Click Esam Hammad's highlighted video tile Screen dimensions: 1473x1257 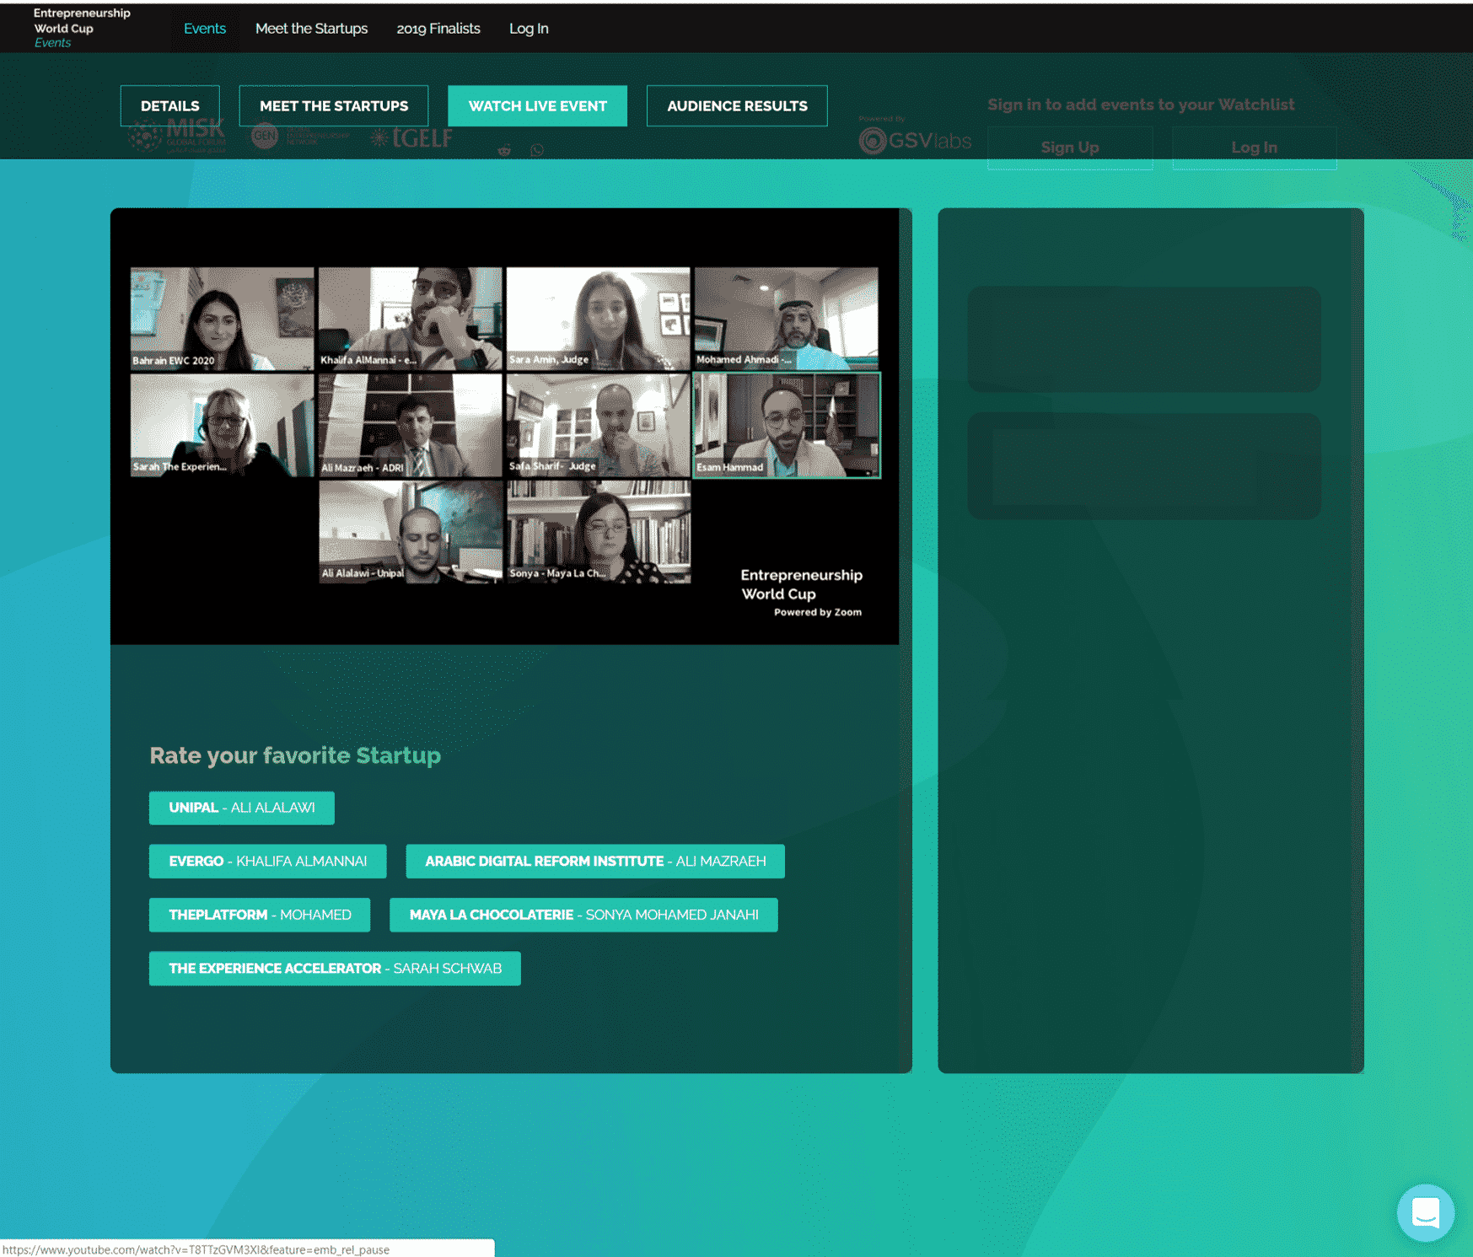coord(787,426)
